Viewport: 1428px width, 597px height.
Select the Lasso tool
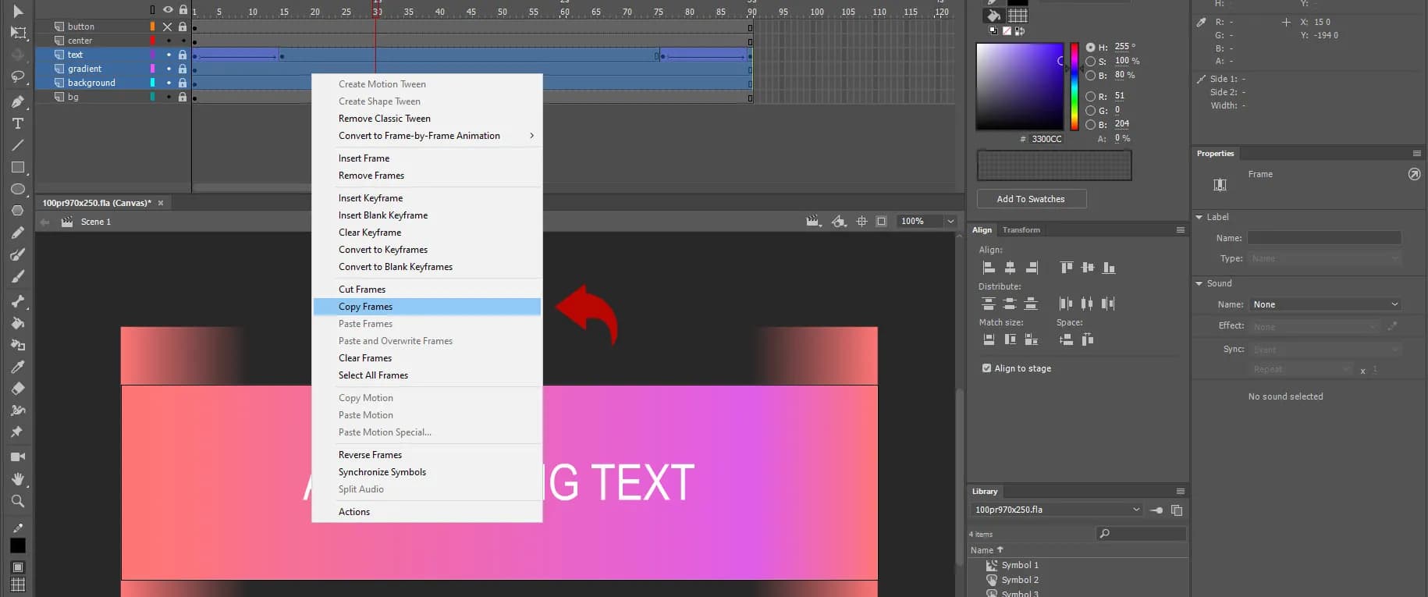[17, 76]
